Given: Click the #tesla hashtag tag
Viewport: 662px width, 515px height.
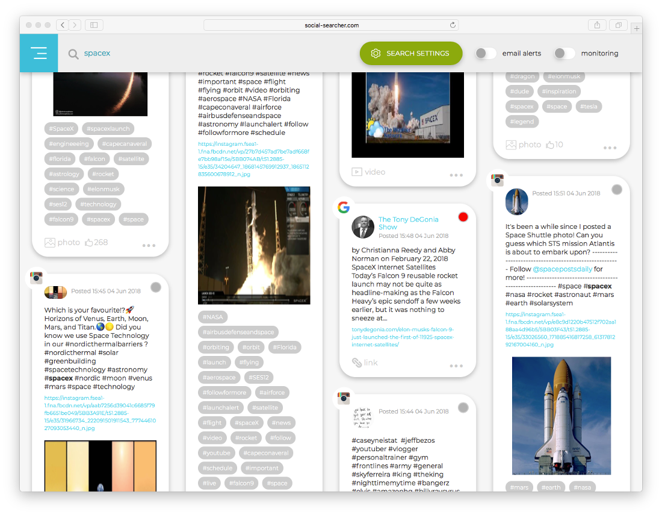Looking at the screenshot, I should click(x=589, y=107).
